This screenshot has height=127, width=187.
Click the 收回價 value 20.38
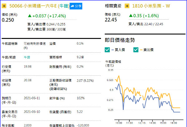coord(27,80)
